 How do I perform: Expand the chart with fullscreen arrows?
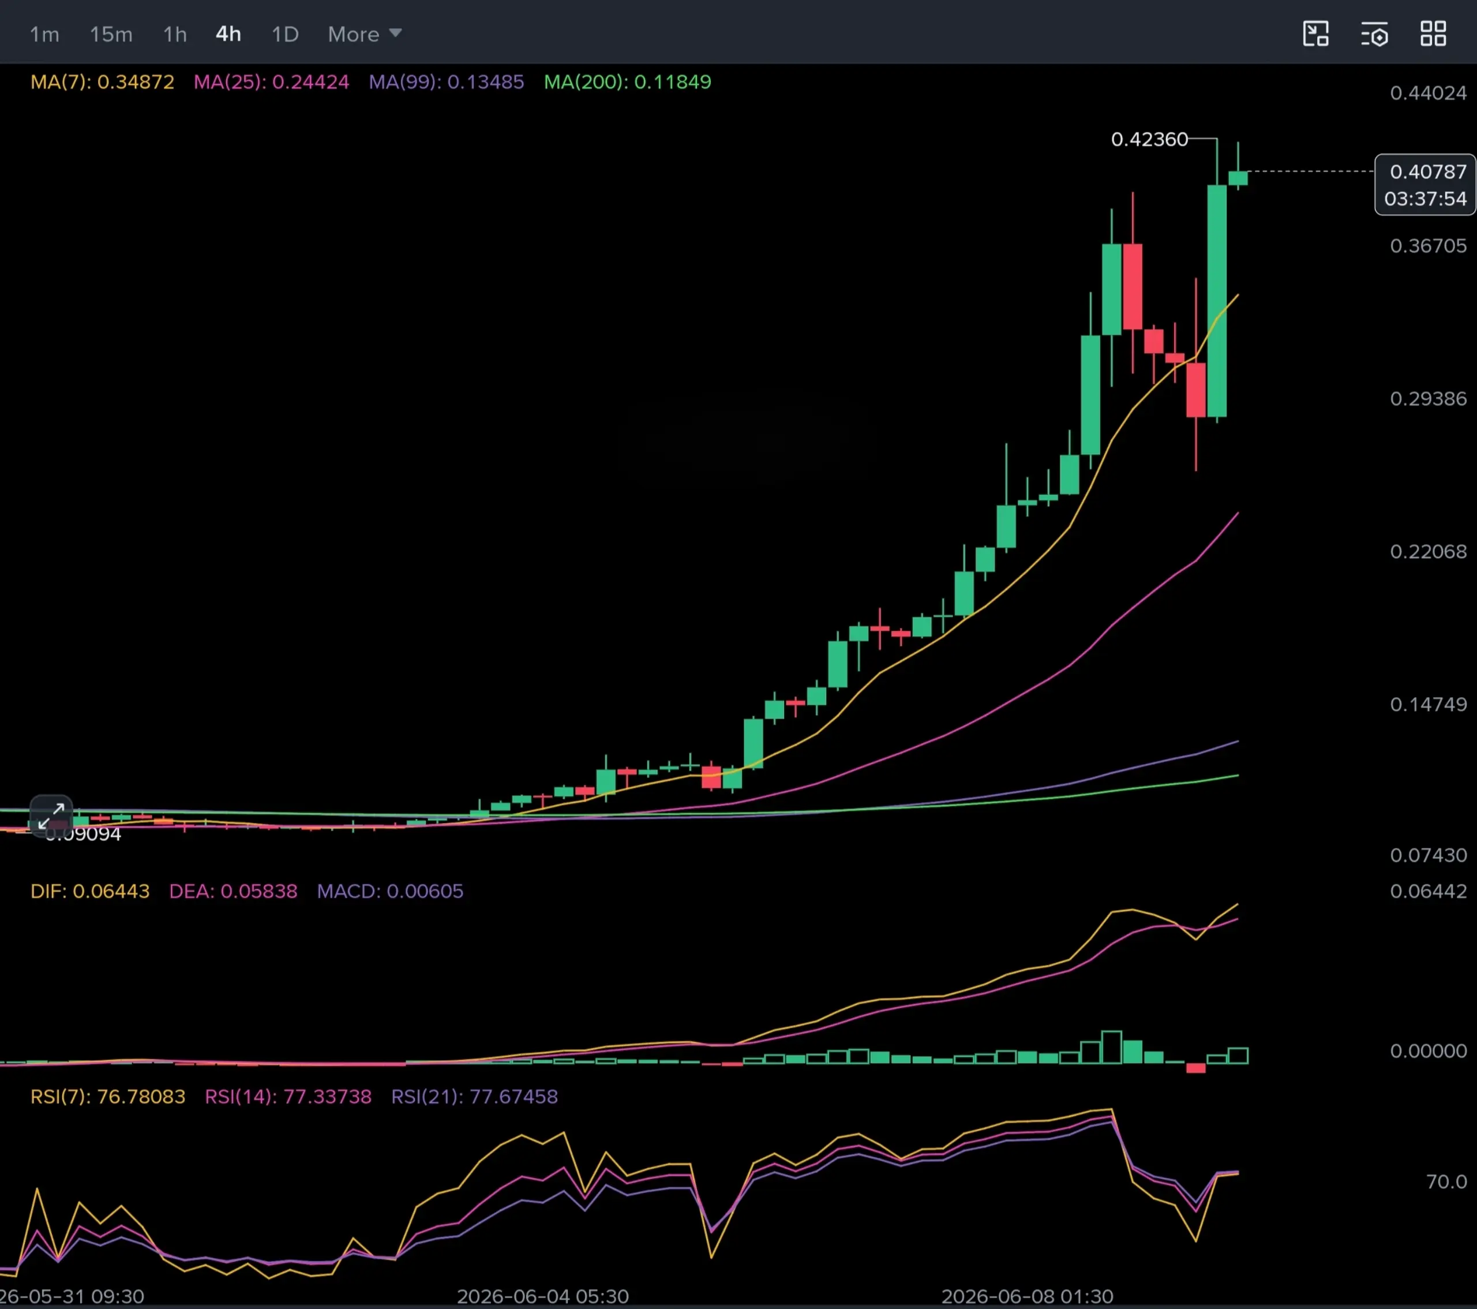[x=51, y=816]
